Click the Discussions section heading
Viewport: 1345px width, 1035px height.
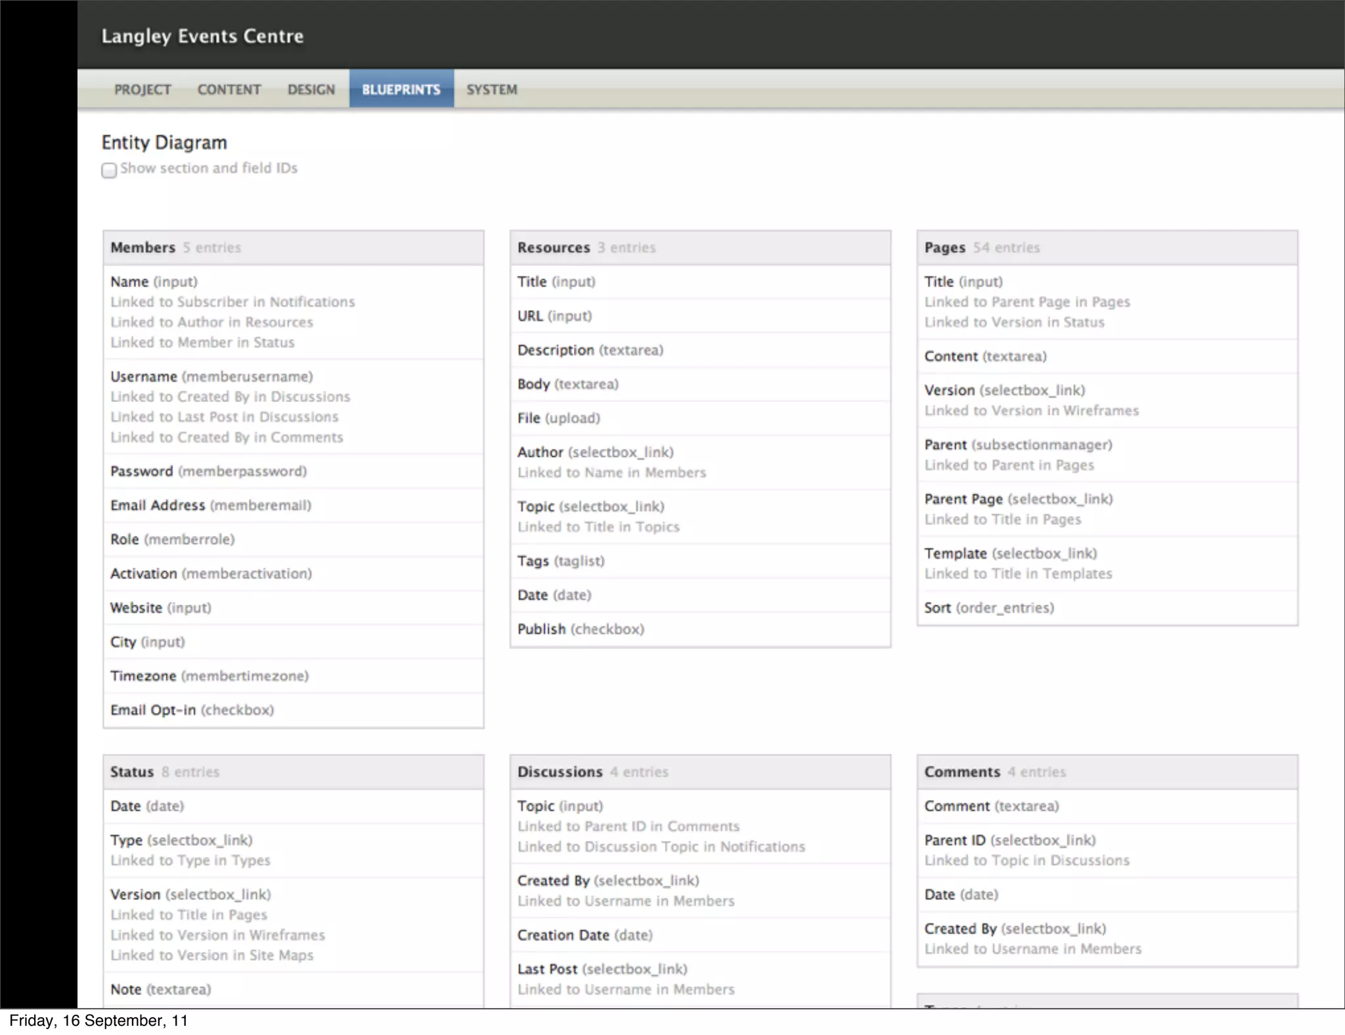pos(560,772)
